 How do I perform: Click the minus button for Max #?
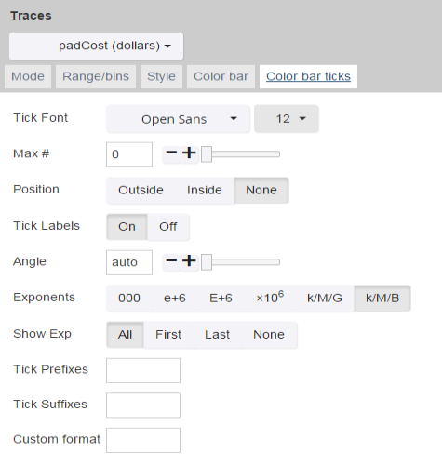pyautogui.click(x=171, y=154)
